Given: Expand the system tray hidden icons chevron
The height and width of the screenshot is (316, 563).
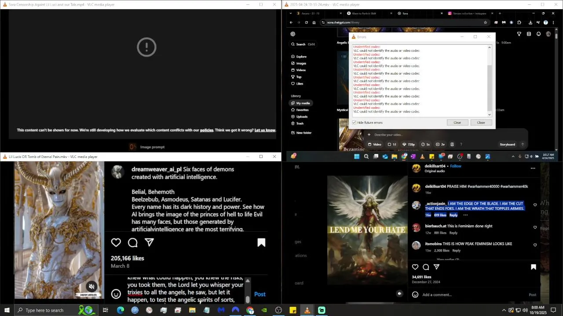Looking at the screenshot, I should [x=504, y=310].
